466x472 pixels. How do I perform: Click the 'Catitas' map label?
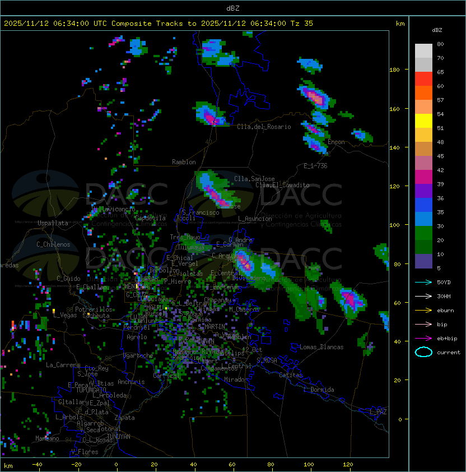291,375
